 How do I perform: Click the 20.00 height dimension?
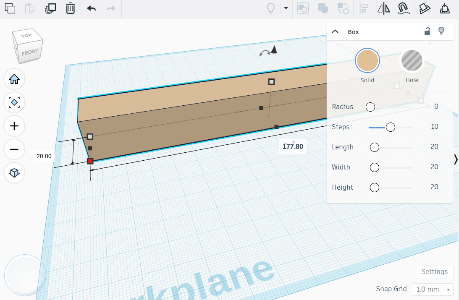click(44, 156)
